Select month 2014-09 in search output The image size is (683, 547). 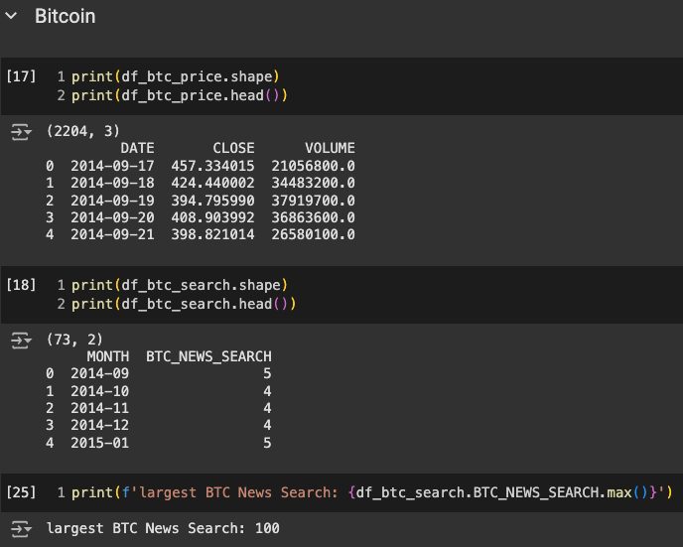[99, 373]
